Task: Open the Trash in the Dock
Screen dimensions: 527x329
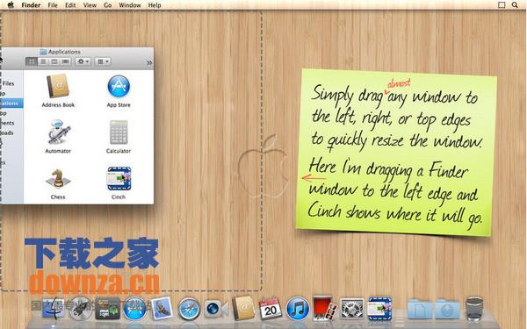Action: point(474,309)
